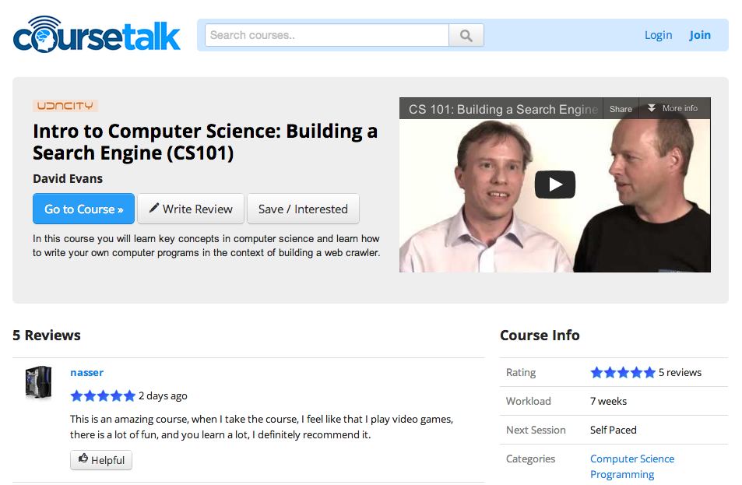Click the CourseTalk logo

tap(97, 33)
